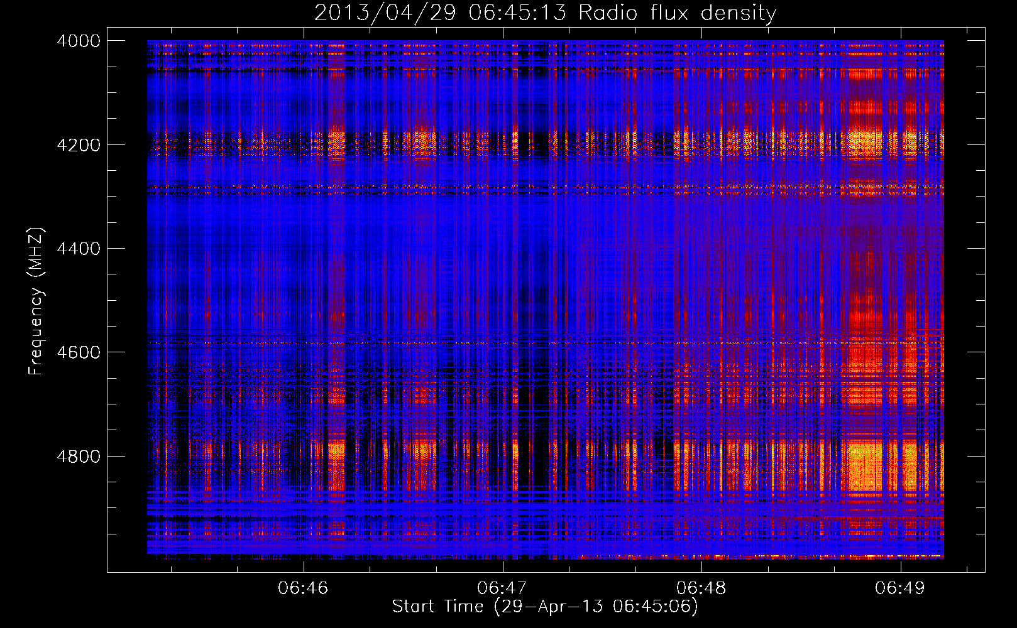Image resolution: width=1017 pixels, height=628 pixels.
Task: Click the plot title '2013/04/29 06:45:13 Radio flux density'
Action: click(545, 13)
